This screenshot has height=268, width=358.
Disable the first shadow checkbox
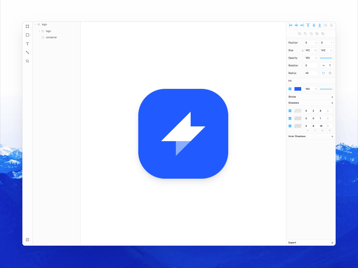coord(290,110)
